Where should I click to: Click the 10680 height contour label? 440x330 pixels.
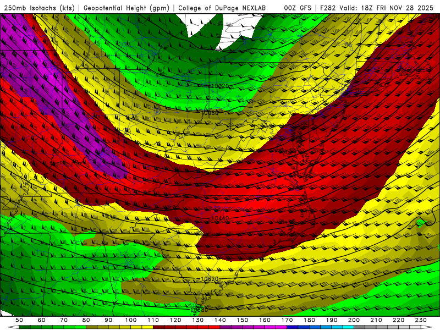click(x=199, y=310)
